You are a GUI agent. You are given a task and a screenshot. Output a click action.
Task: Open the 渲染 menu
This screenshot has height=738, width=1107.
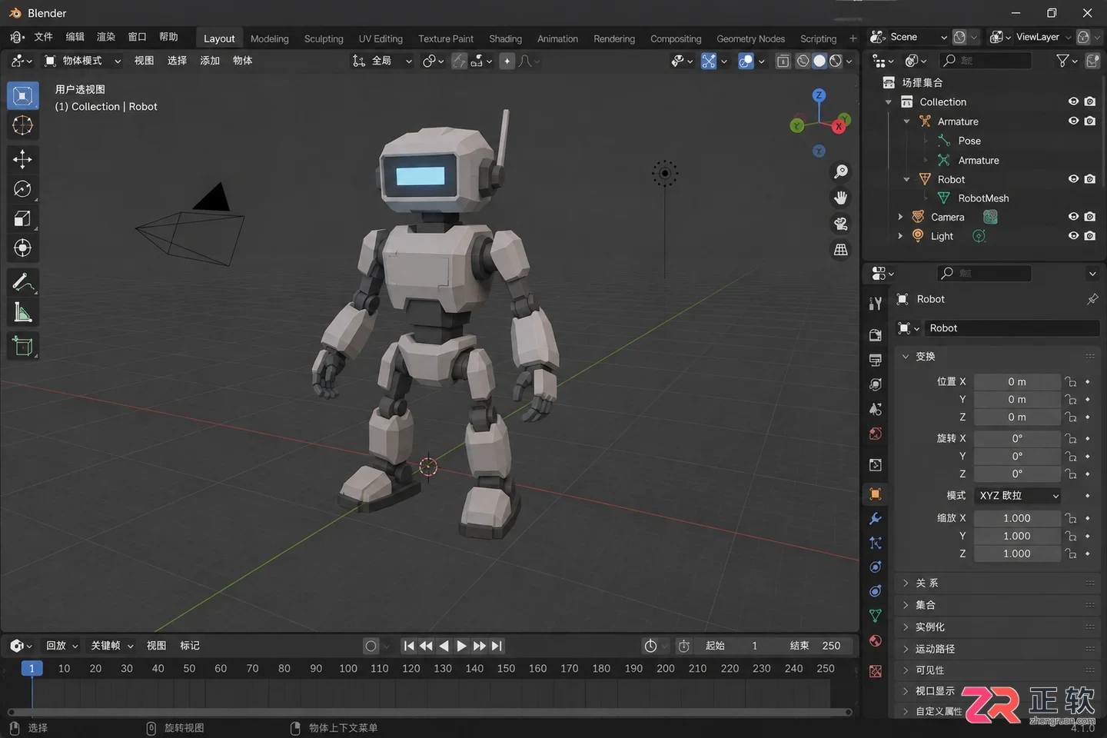[106, 37]
